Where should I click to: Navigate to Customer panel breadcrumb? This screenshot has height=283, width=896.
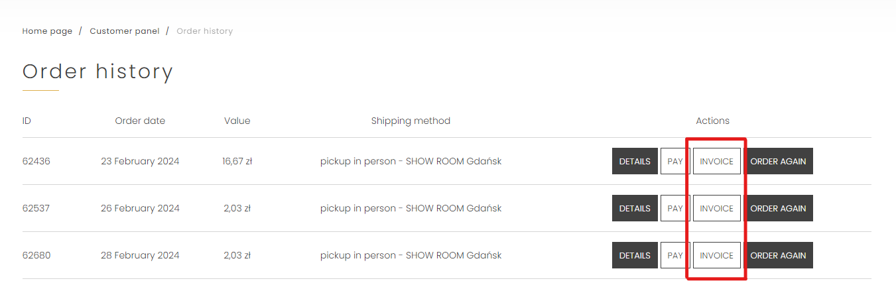(125, 31)
